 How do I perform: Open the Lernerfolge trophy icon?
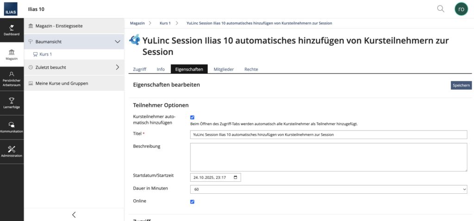pos(12,100)
